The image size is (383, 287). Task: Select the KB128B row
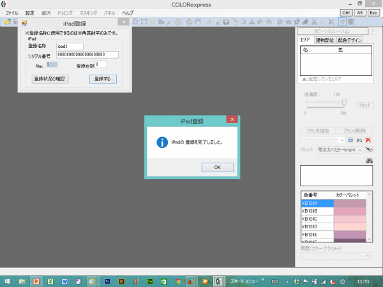point(334,211)
